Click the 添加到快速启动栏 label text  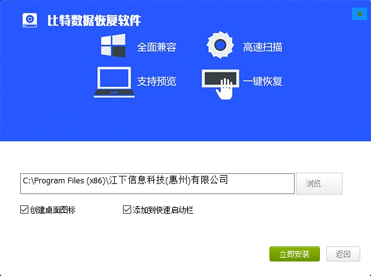pos(163,210)
